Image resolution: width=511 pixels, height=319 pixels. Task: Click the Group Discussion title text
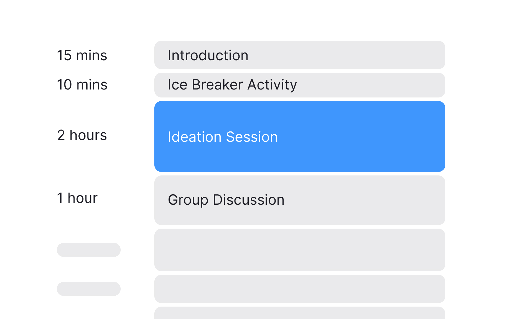click(226, 200)
